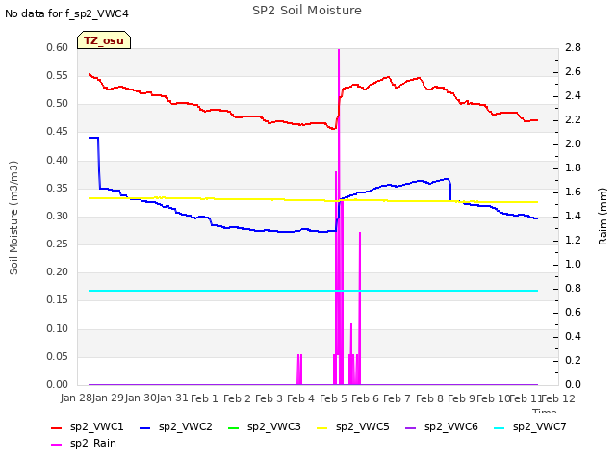Viewport: 616px width, 462px height.
Task: Click the green sp2_VWC3 legend color marker
Action: 234,427
